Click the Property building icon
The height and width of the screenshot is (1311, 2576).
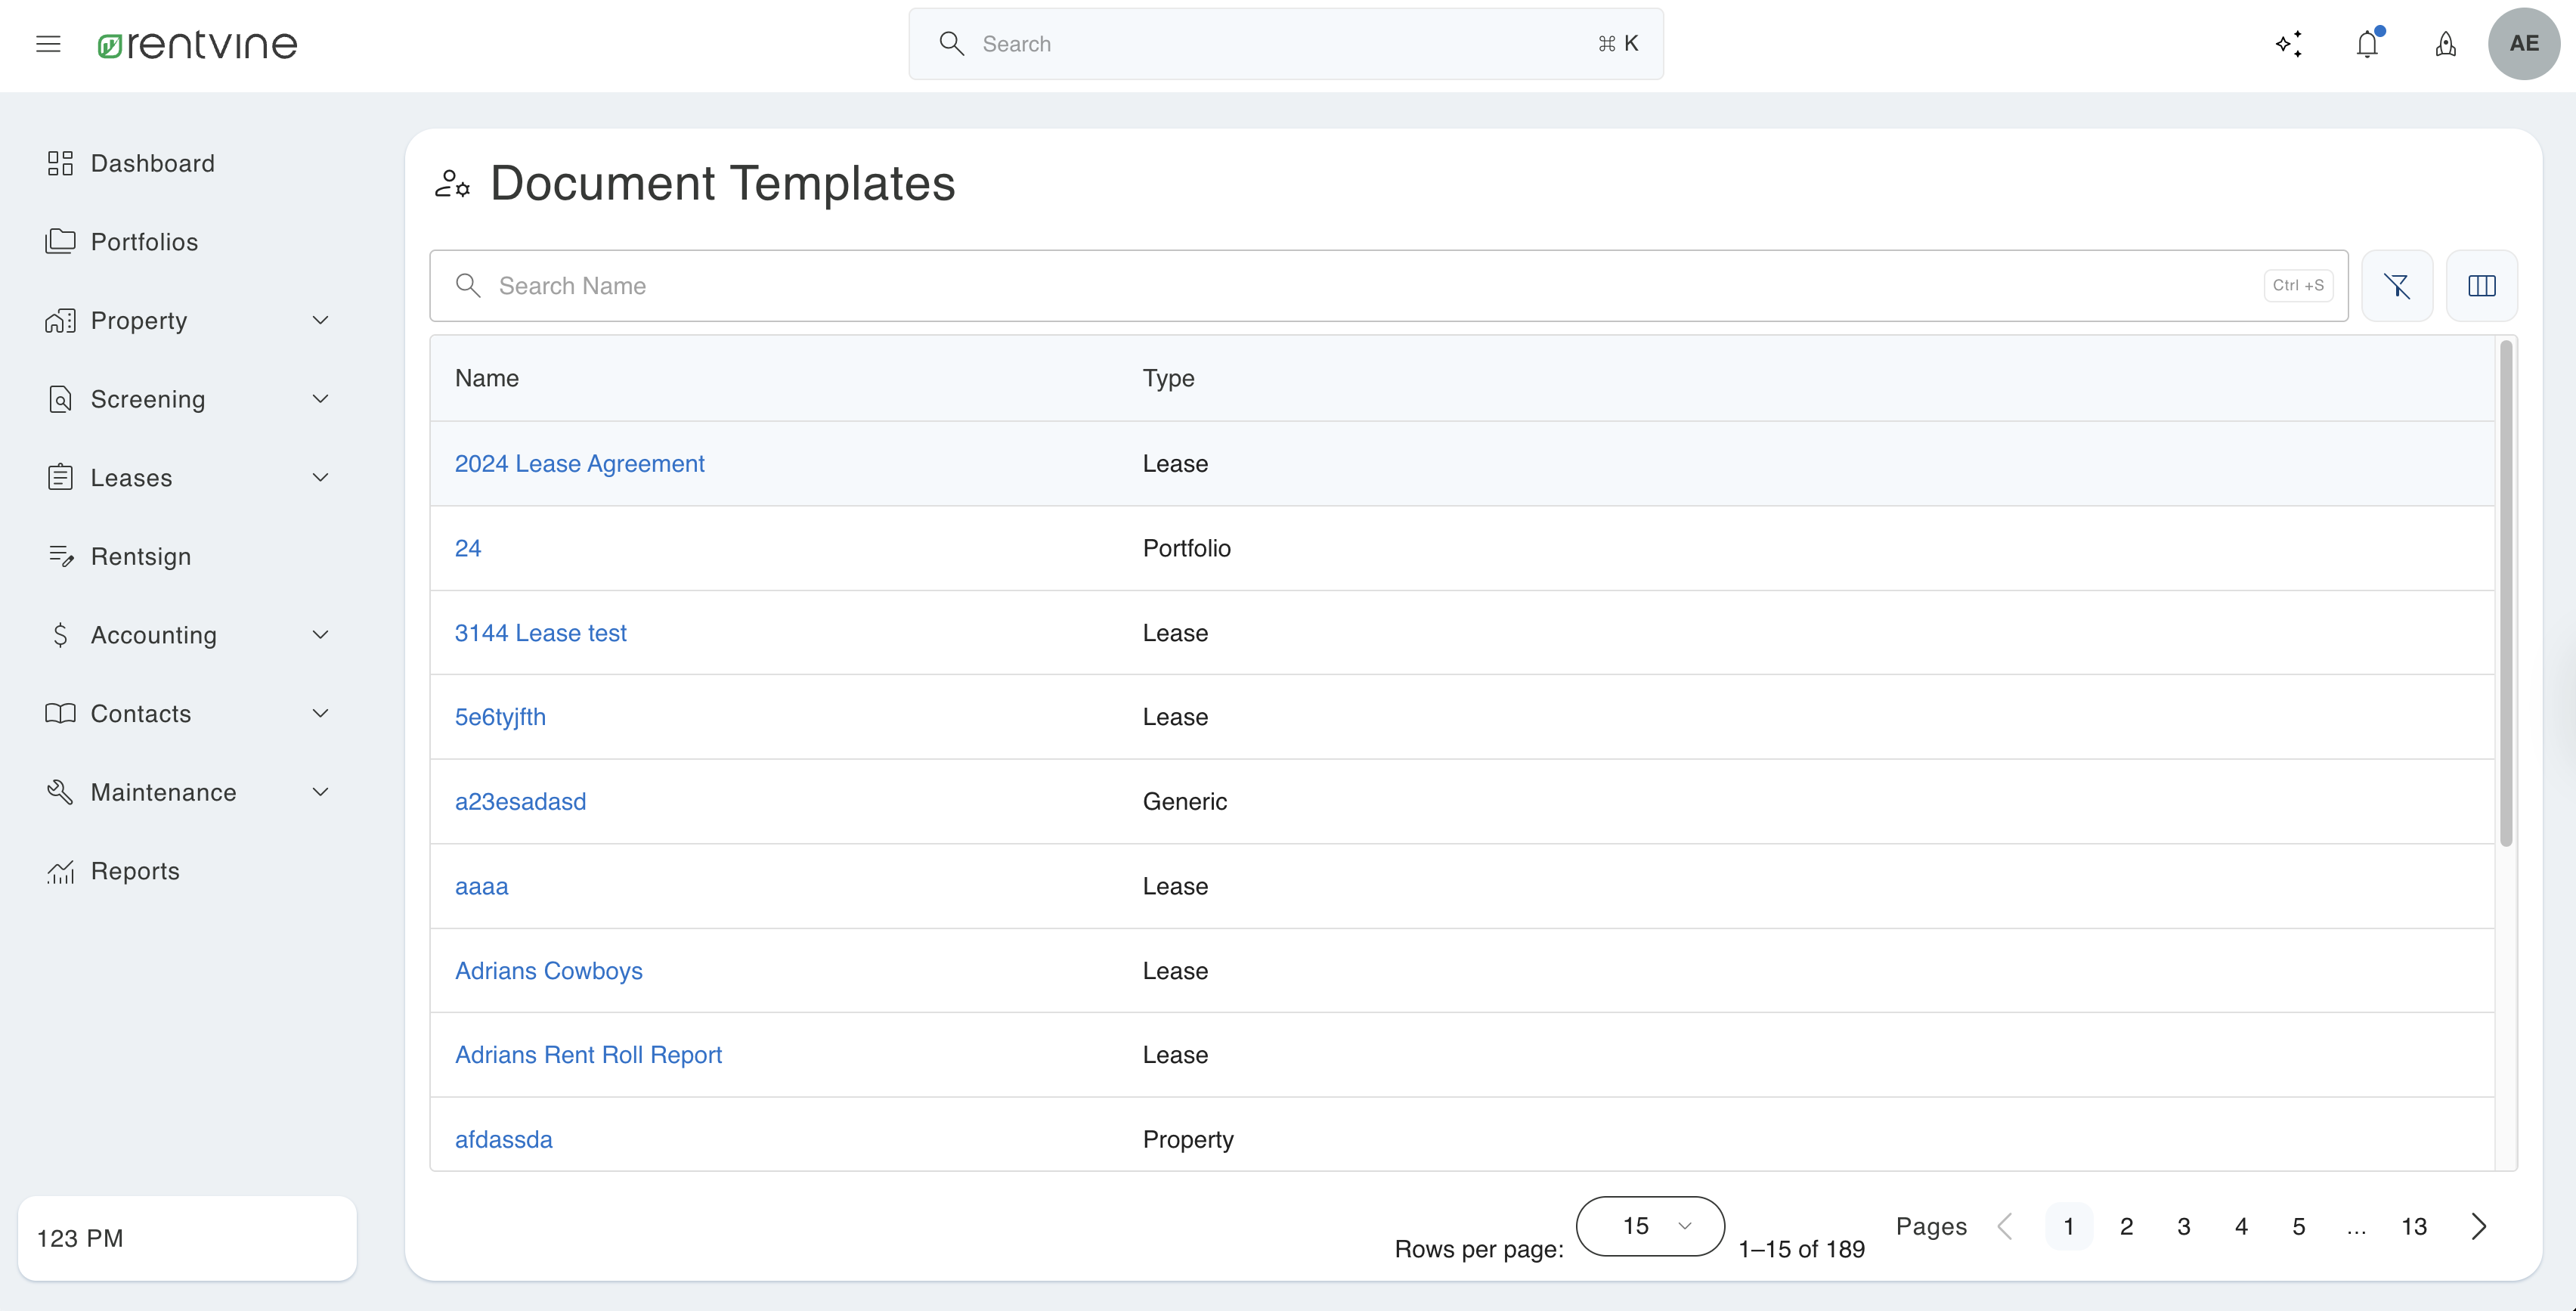click(60, 320)
